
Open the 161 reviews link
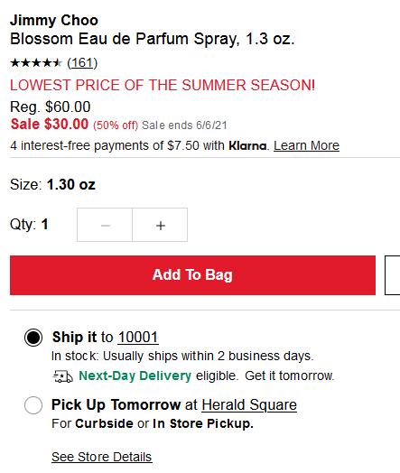point(82,63)
